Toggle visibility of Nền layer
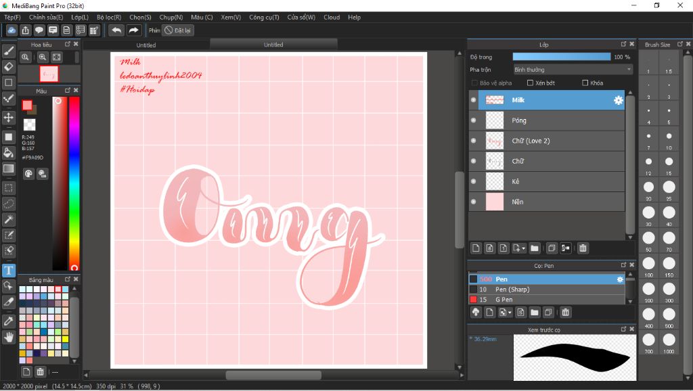Screen dimensions: 693x391 point(473,202)
